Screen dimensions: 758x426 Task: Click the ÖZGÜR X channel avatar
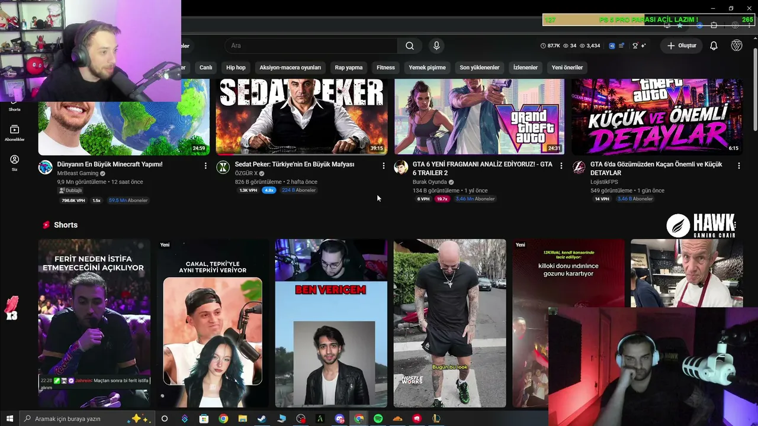(x=223, y=167)
